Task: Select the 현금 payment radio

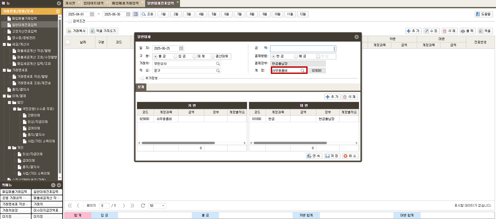Action: [x=273, y=56]
